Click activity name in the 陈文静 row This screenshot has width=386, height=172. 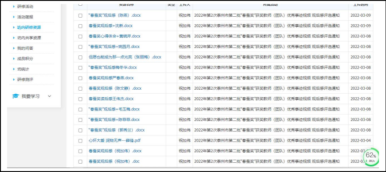pyautogui.click(x=267, y=88)
